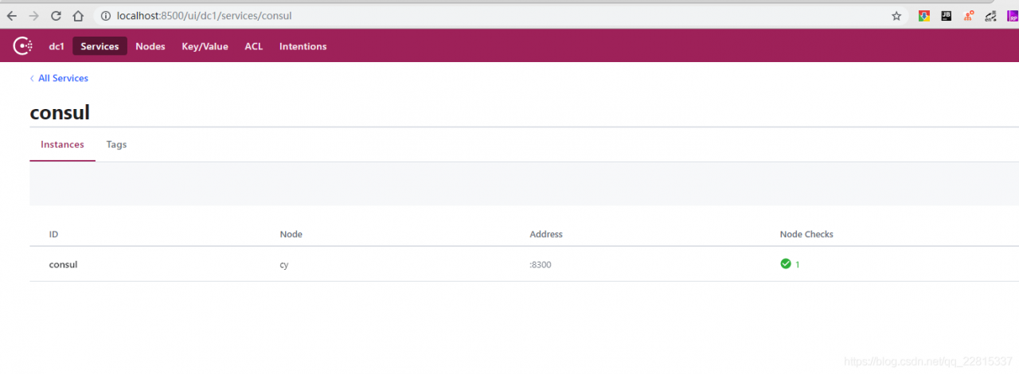Click the Node Checks column header

click(x=806, y=234)
